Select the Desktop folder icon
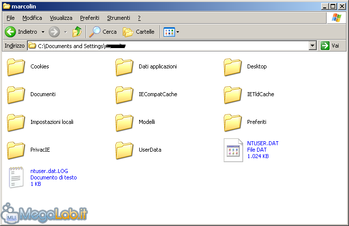The width and height of the screenshot is (349, 226). [x=233, y=67]
